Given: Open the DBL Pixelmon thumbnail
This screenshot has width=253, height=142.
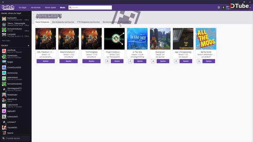Looking at the screenshot, I should [46, 39].
